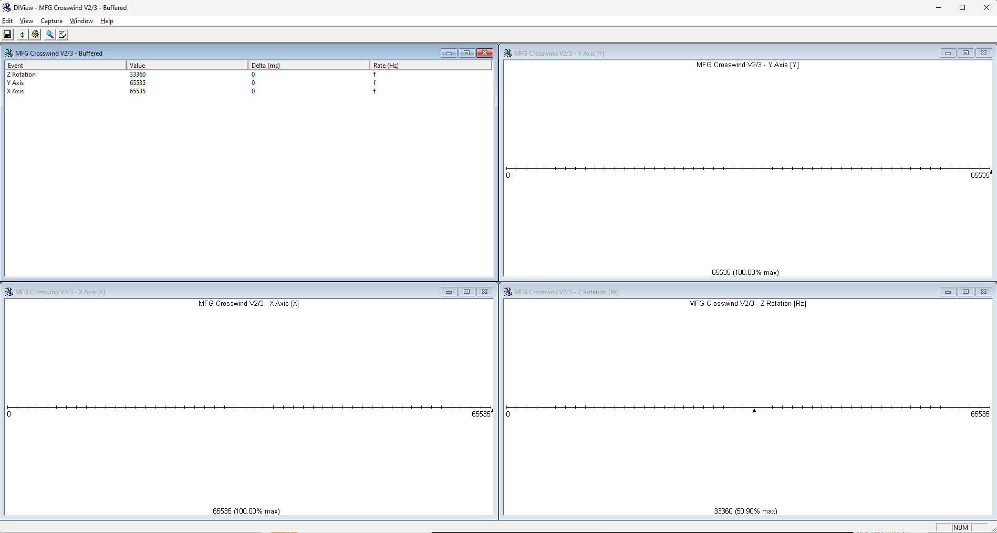Viewport: 997px width, 533px height.
Task: Click the NUM indicator in status bar
Action: tap(961, 527)
